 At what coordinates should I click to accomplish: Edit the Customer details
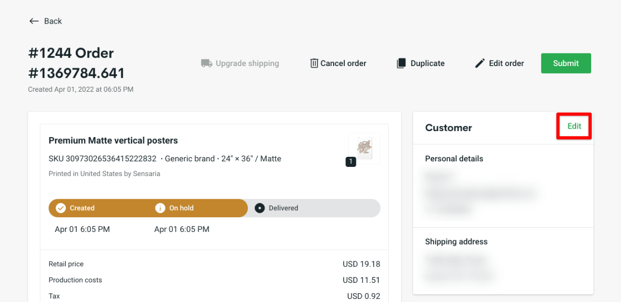[574, 127]
